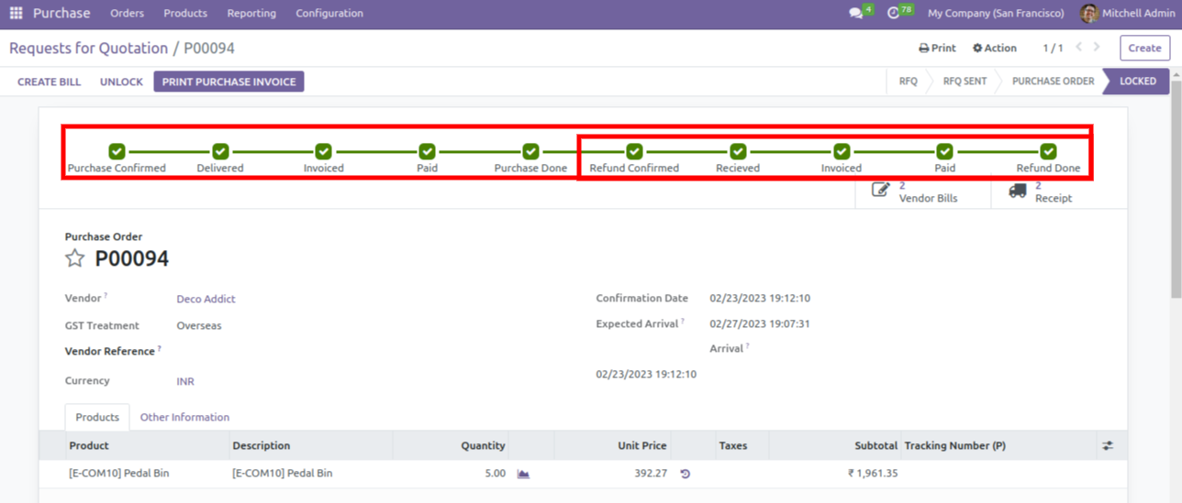Click the Vendor Bills edit icon
Screen dimensions: 1182x503
pos(880,191)
